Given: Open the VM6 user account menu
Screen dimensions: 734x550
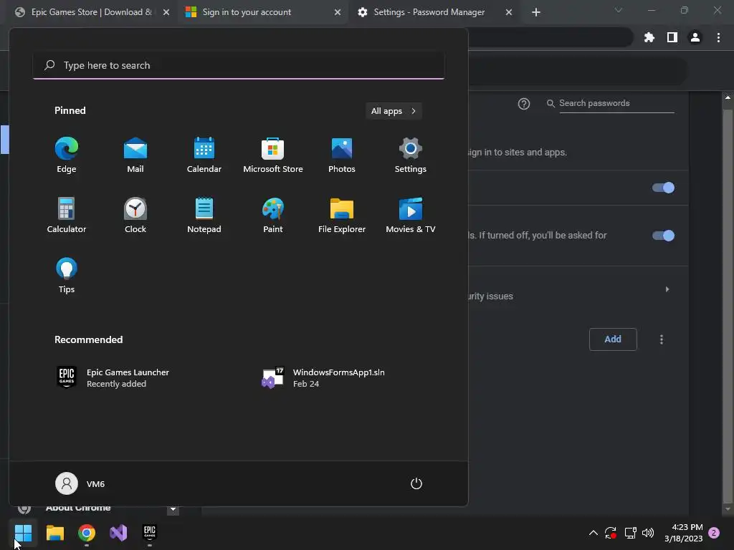Looking at the screenshot, I should point(80,483).
